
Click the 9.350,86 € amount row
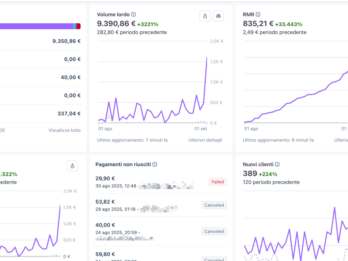tap(40, 41)
